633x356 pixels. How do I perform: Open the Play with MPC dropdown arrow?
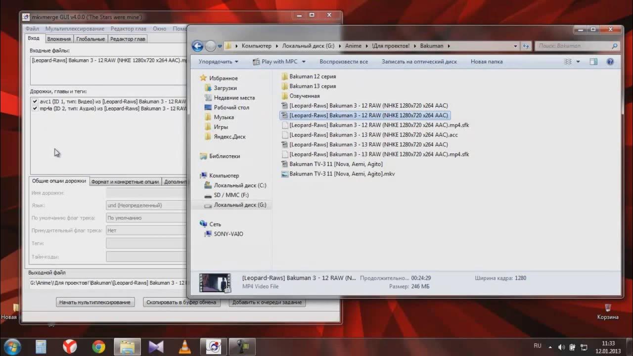point(304,62)
